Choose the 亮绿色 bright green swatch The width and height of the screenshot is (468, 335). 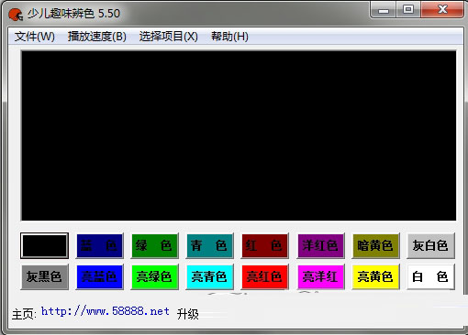point(155,276)
